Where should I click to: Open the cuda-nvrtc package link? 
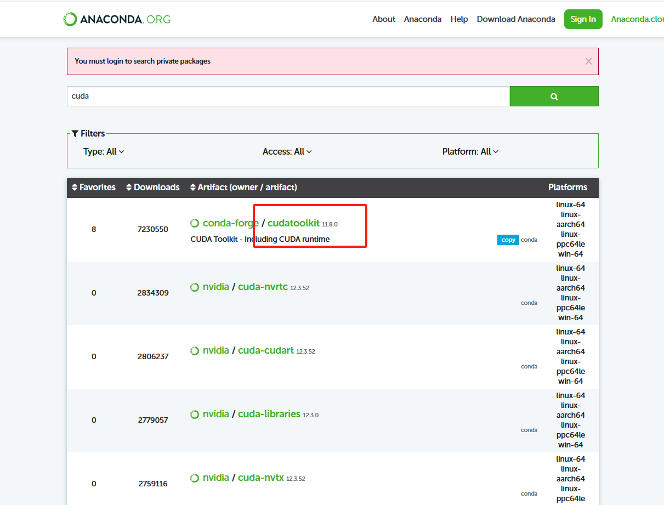[x=263, y=287]
